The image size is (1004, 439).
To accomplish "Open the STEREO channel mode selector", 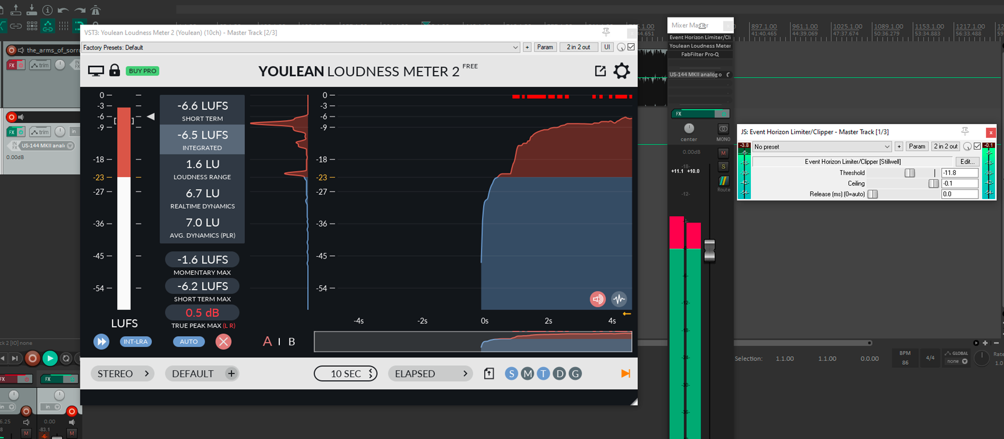I will click(122, 374).
